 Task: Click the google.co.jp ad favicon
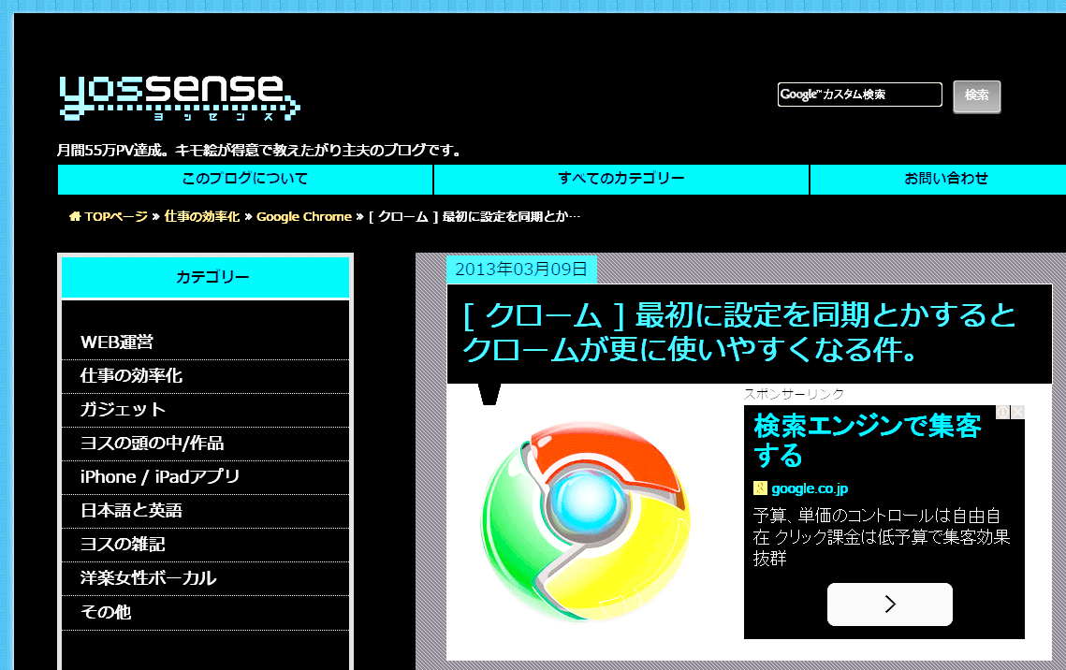[x=760, y=488]
